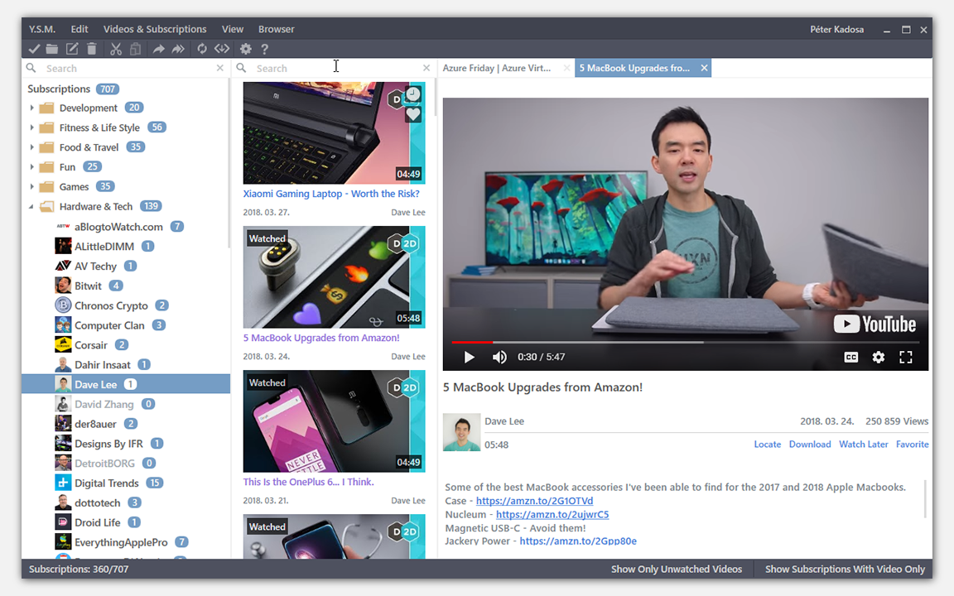
Task: Click the trash delete toolbar icon
Action: [x=91, y=49]
